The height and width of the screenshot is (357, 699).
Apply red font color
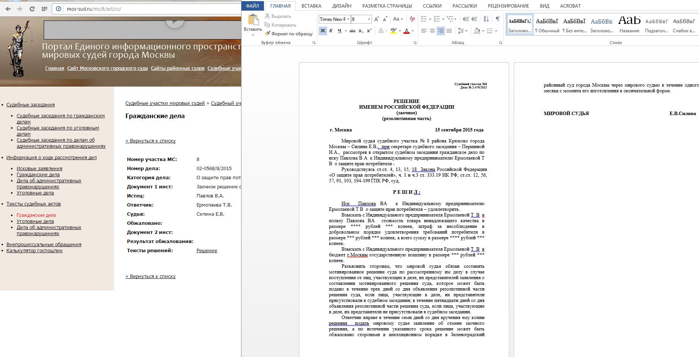(x=407, y=31)
